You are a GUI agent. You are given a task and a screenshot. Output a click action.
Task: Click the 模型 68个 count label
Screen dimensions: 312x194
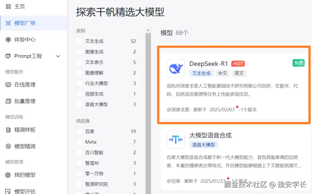(x=174, y=33)
